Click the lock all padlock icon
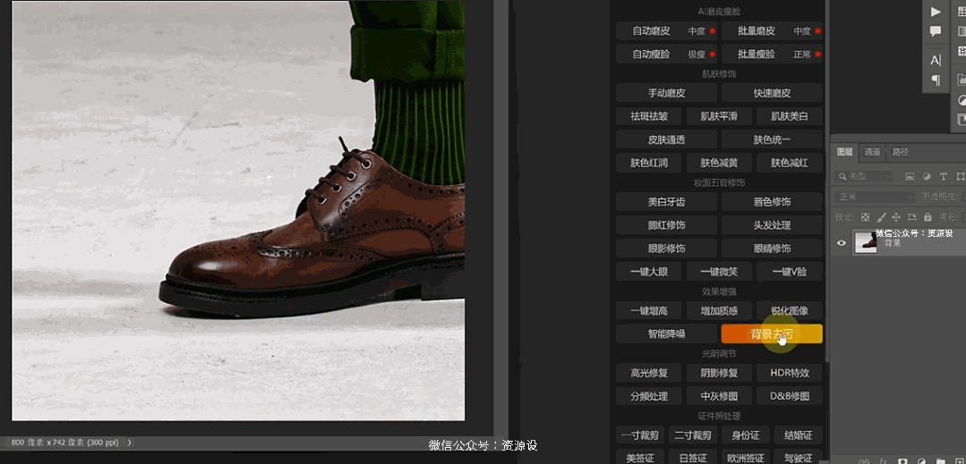The width and height of the screenshot is (966, 464). tap(927, 217)
